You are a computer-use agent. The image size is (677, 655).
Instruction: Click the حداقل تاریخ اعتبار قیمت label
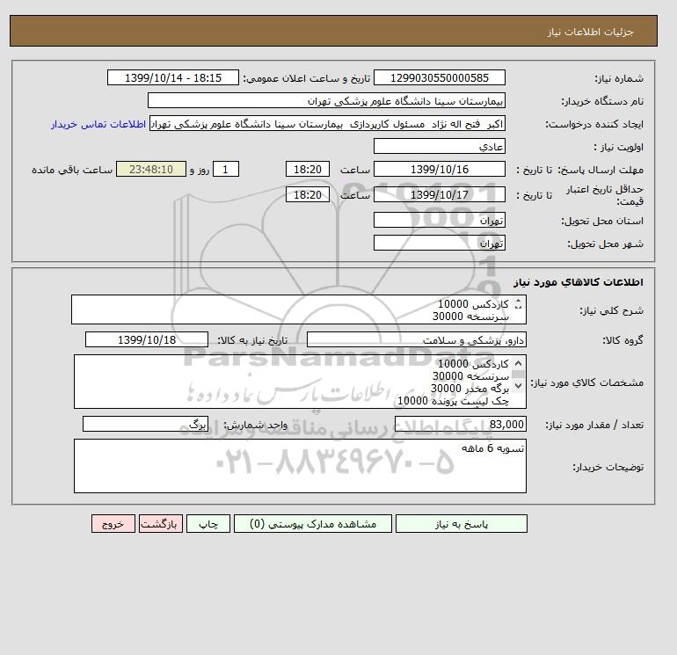[605, 195]
